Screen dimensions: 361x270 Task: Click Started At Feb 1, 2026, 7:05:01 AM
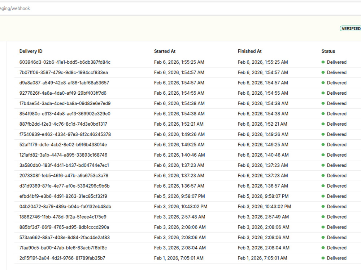(x=179, y=258)
